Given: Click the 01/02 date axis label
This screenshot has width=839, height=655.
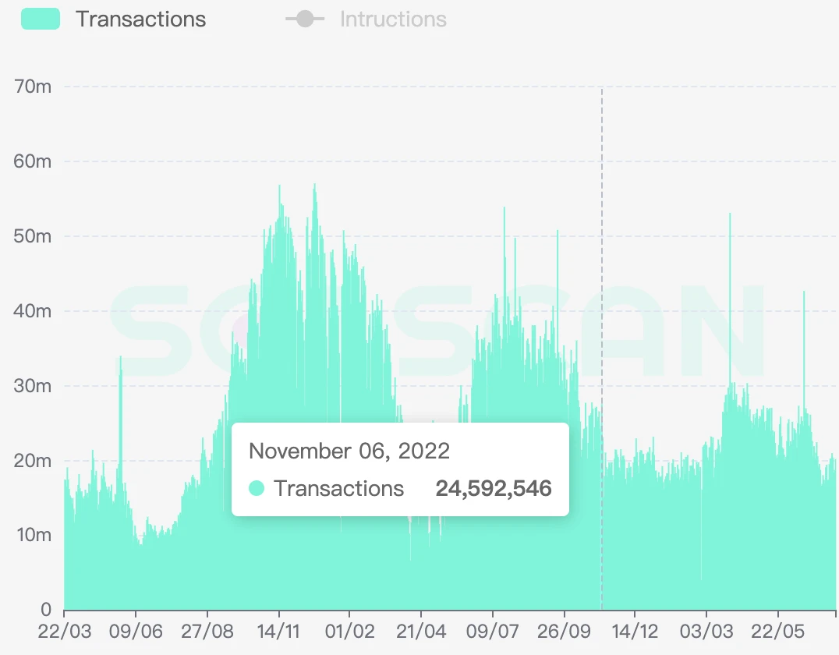Looking at the screenshot, I should point(349,630).
